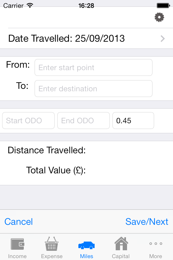173x260 pixels.
Task: Select the End ODO field
Action: 84,121
